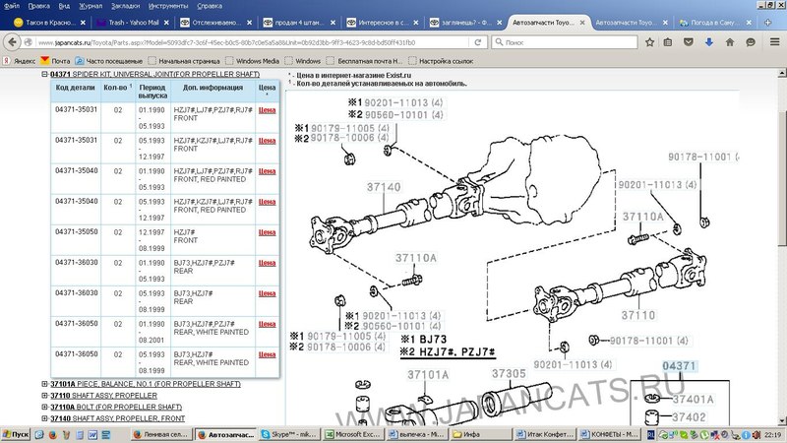787x443 pixels.
Task: Click the Период выпуска column header
Action: click(x=152, y=91)
